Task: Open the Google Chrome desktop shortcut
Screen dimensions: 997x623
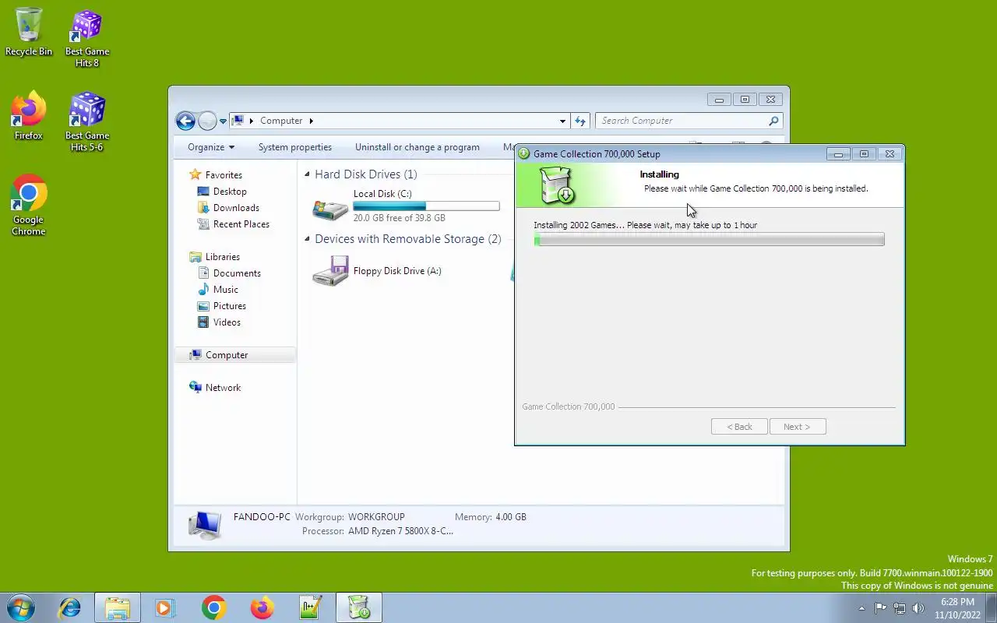Action: tap(29, 205)
